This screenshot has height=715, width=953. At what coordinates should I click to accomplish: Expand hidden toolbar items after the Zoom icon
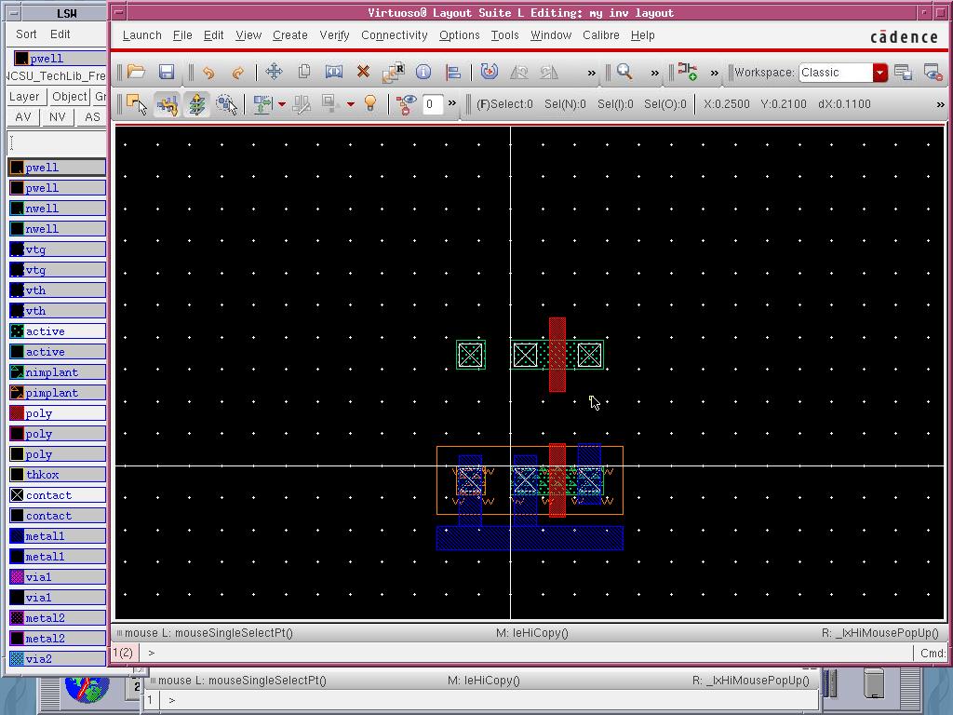point(654,73)
